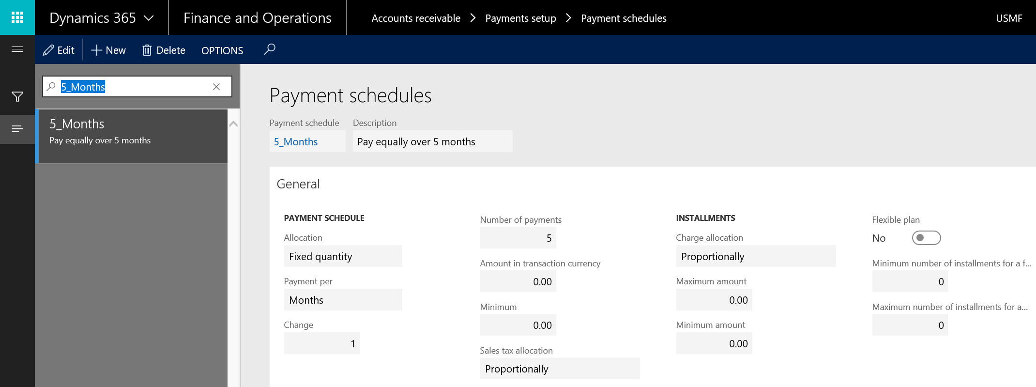Image resolution: width=1036 pixels, height=387 pixels.
Task: Click the Maximum amount field
Action: (x=714, y=300)
